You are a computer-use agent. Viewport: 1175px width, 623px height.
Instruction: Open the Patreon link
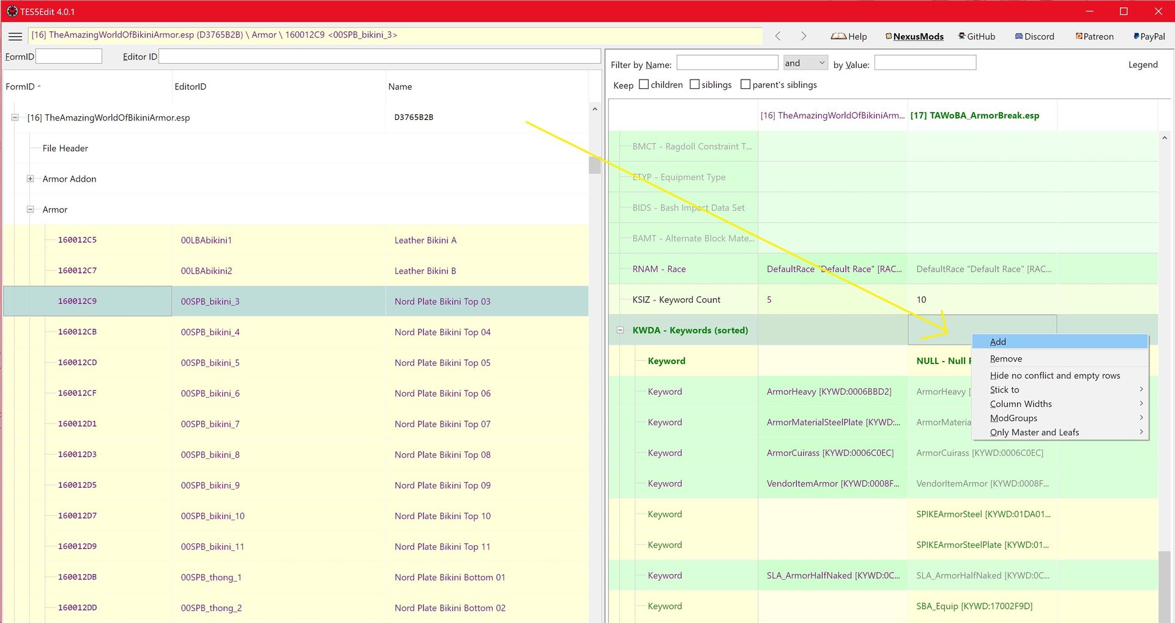tap(1095, 37)
